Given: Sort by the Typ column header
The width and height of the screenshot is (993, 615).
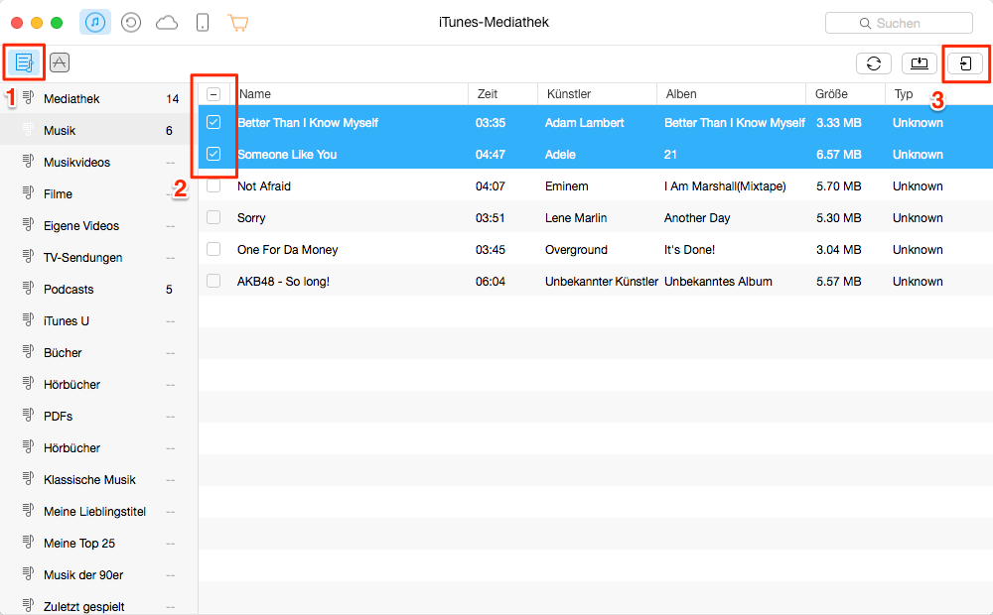Looking at the screenshot, I should [938, 94].
